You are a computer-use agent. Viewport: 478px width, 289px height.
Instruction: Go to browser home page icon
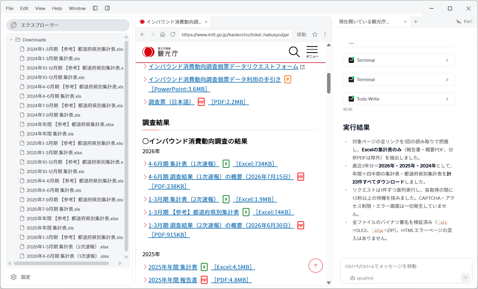tap(163, 34)
